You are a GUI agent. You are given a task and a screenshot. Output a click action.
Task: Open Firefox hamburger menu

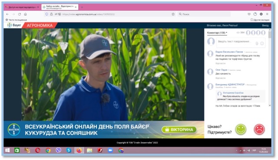pos(267,14)
